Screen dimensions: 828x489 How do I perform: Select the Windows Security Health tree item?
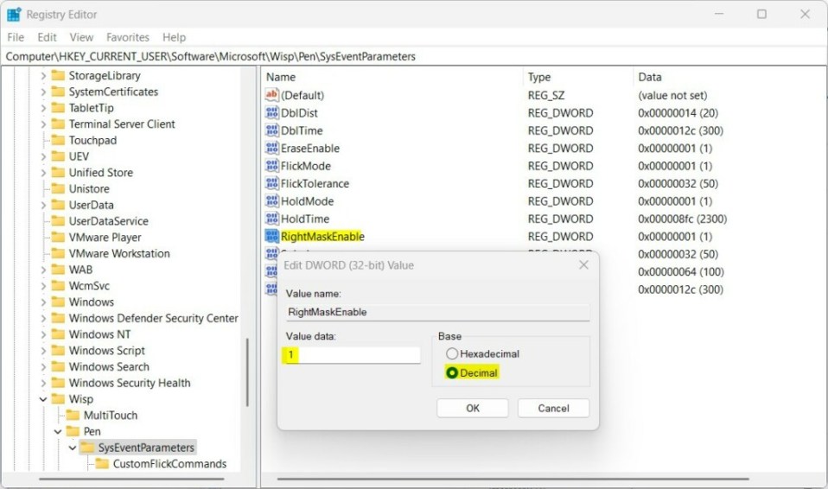[130, 384]
